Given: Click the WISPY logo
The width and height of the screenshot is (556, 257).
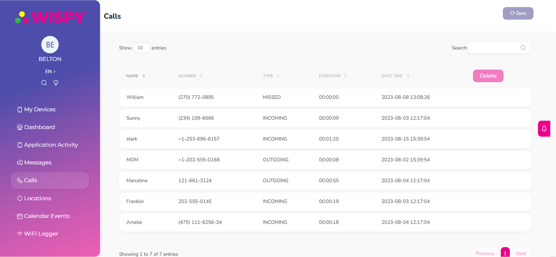Looking at the screenshot, I should [50, 17].
